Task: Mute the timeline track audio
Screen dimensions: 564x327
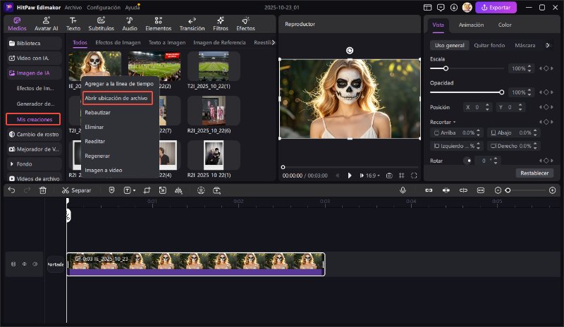Action: (35, 264)
